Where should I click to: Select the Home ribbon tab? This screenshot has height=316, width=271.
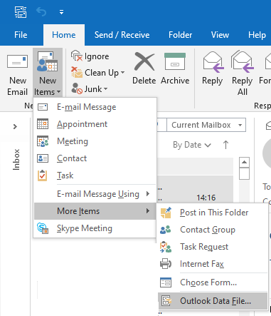[x=64, y=35]
